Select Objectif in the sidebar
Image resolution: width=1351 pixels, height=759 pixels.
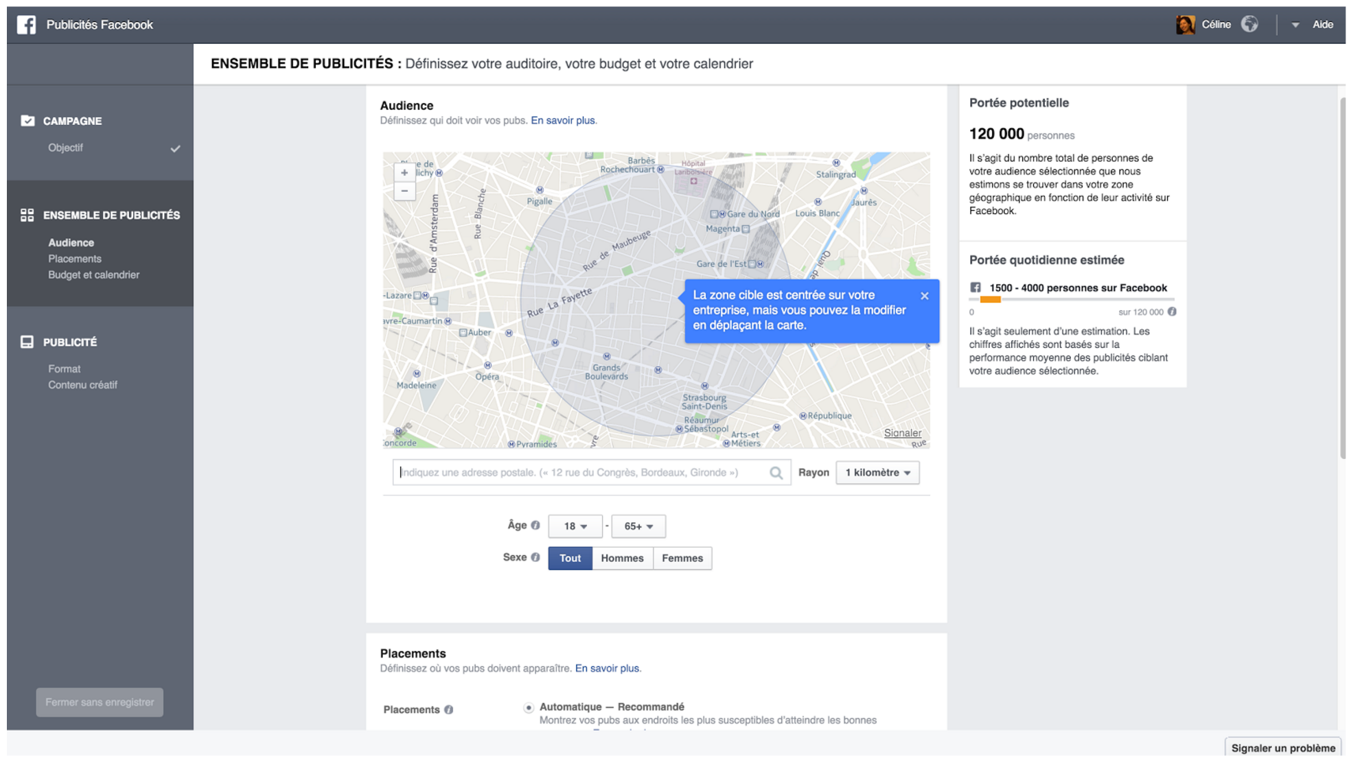pyautogui.click(x=65, y=148)
